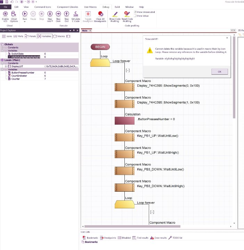Collapse the Locals [Main] tree section
This screenshot has width=244, height=250.
click(2, 60)
